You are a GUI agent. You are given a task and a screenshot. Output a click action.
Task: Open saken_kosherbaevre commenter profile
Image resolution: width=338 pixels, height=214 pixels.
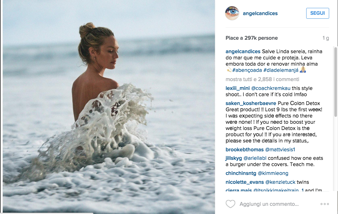[251, 103]
